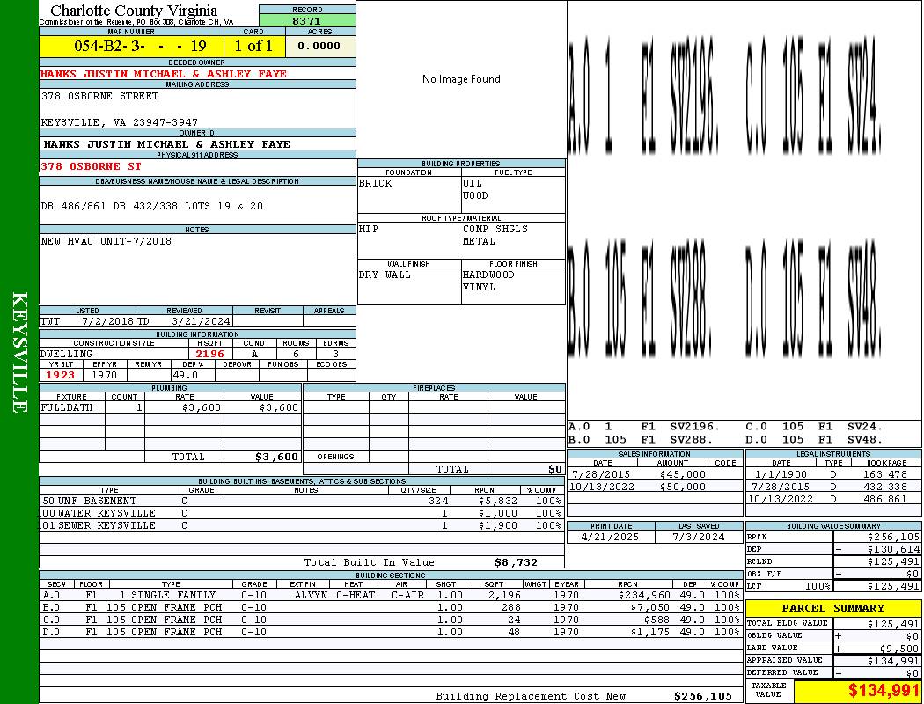Click record number 8371

point(306,20)
